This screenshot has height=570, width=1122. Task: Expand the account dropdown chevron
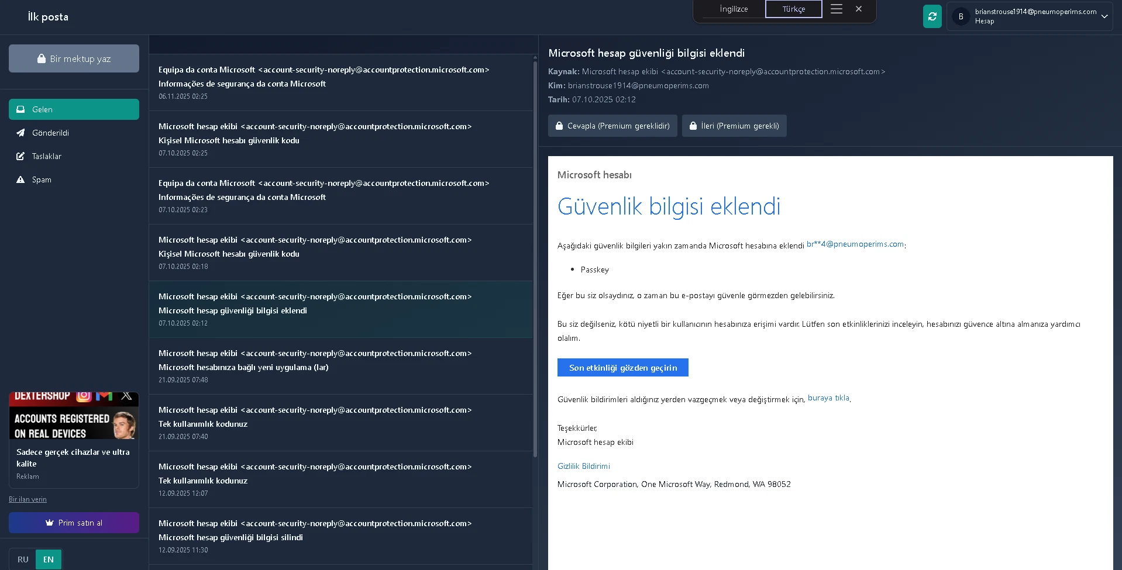pyautogui.click(x=1104, y=16)
